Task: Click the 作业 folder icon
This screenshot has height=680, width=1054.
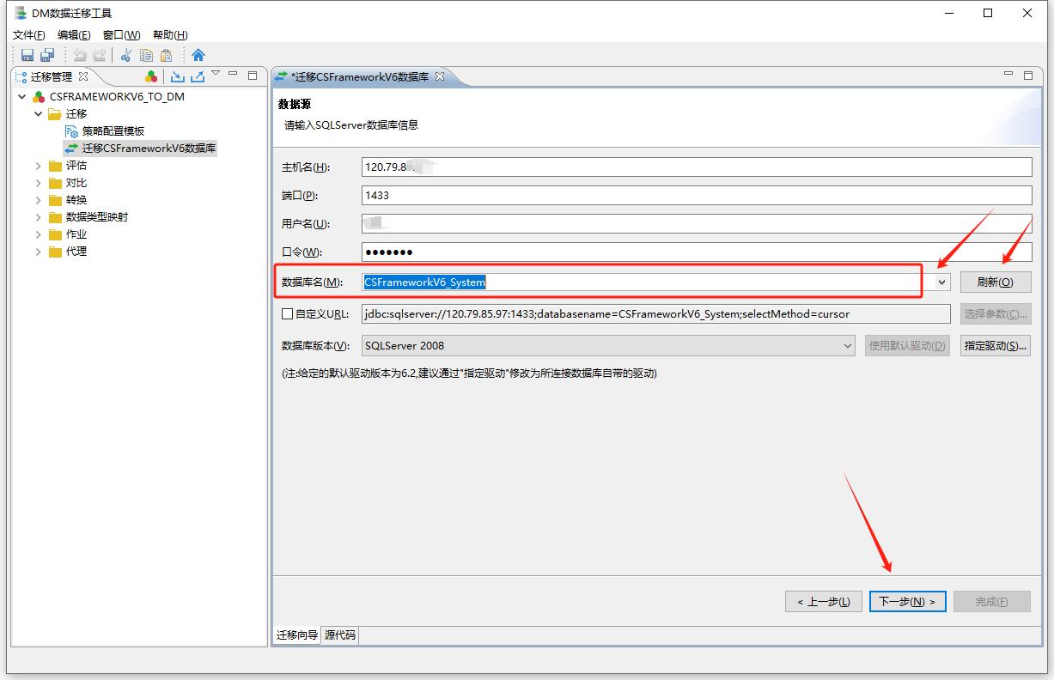Action: pos(55,234)
